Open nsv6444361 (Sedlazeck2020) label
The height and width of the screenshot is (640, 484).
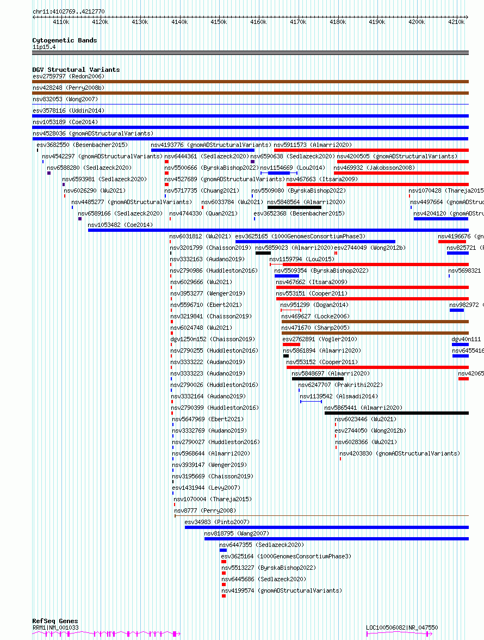click(207, 156)
